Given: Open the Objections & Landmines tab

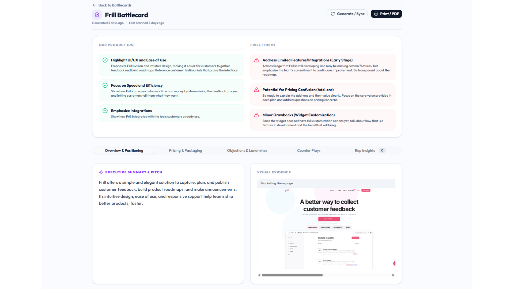Looking at the screenshot, I should 247,151.
